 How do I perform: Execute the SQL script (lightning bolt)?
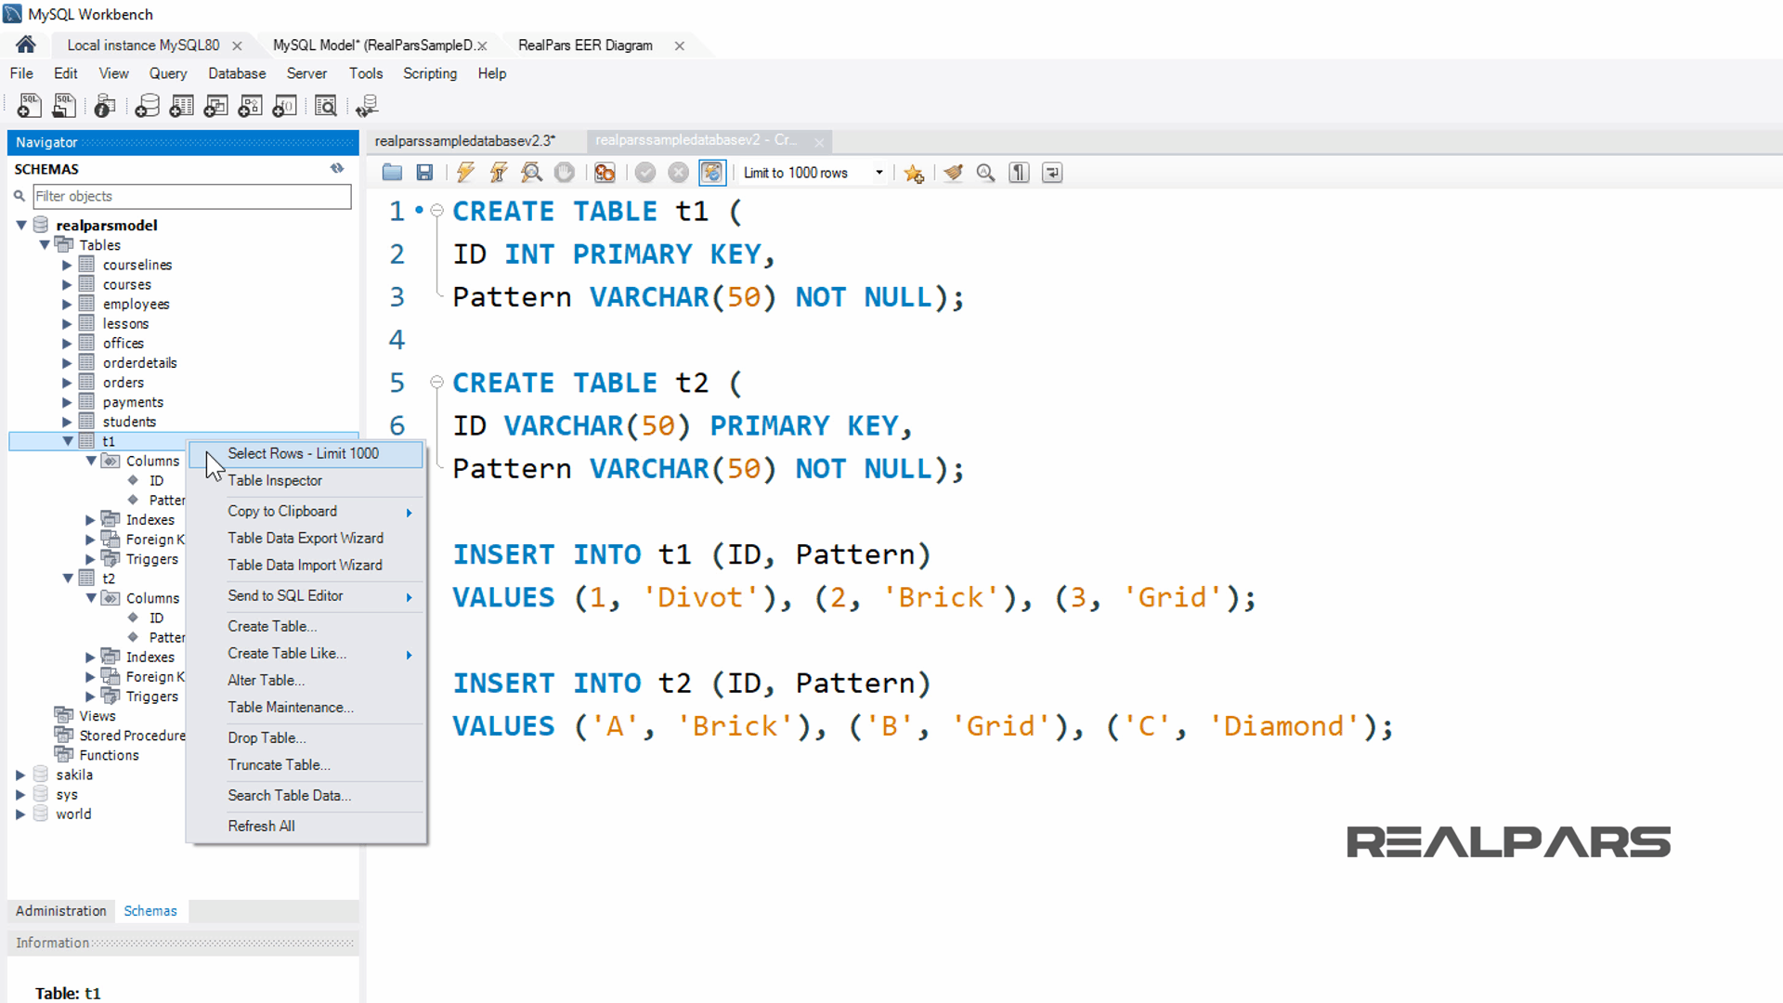(x=465, y=173)
